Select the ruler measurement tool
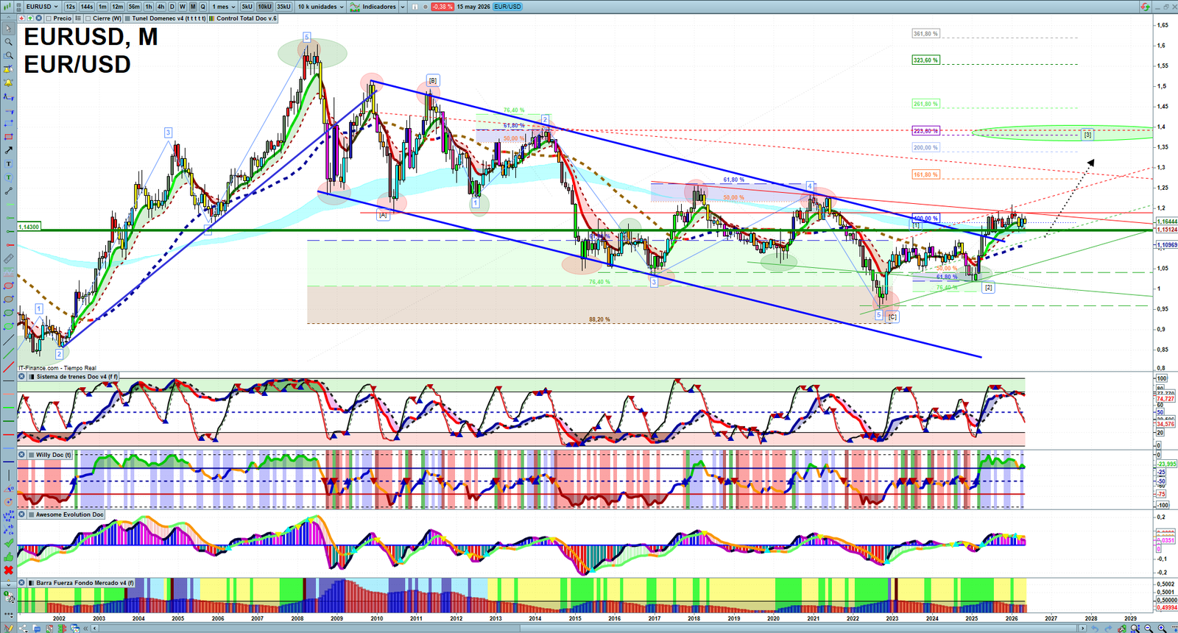This screenshot has height=633, width=1178. pos(9,259)
